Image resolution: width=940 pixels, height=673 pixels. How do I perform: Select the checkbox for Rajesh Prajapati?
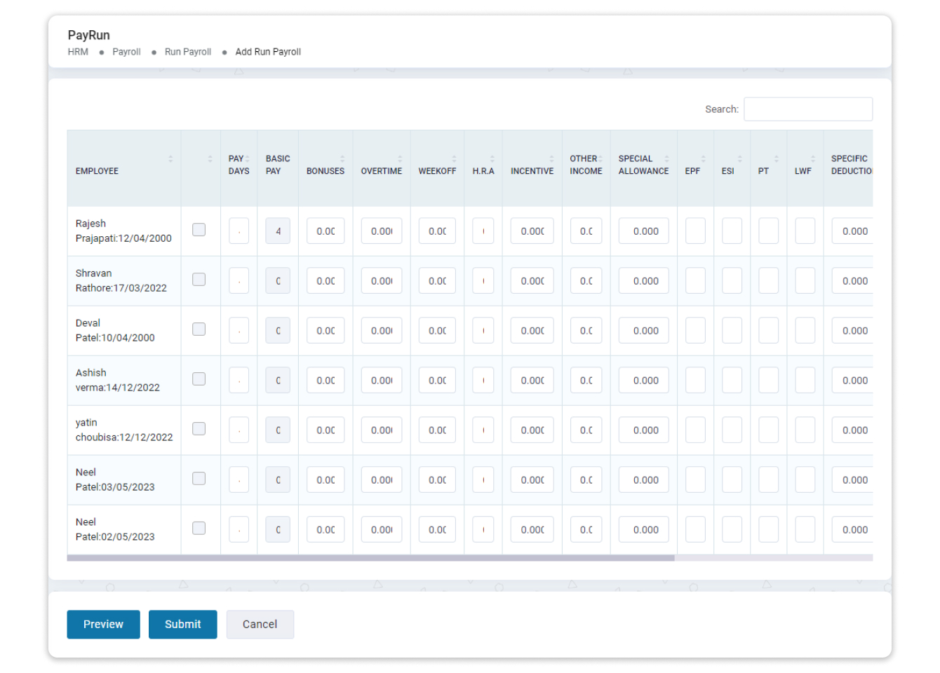click(x=199, y=229)
